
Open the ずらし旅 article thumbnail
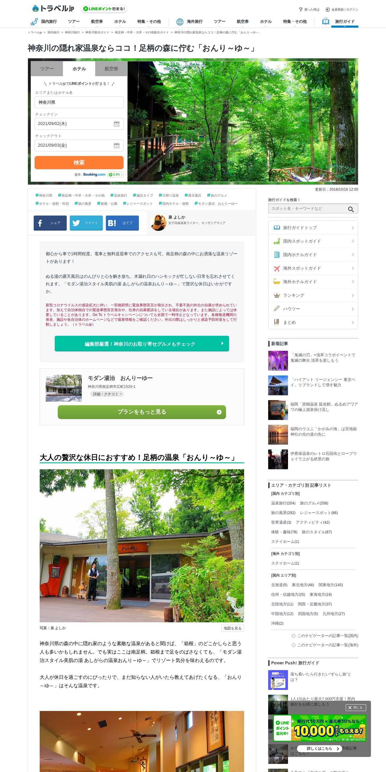click(x=278, y=680)
